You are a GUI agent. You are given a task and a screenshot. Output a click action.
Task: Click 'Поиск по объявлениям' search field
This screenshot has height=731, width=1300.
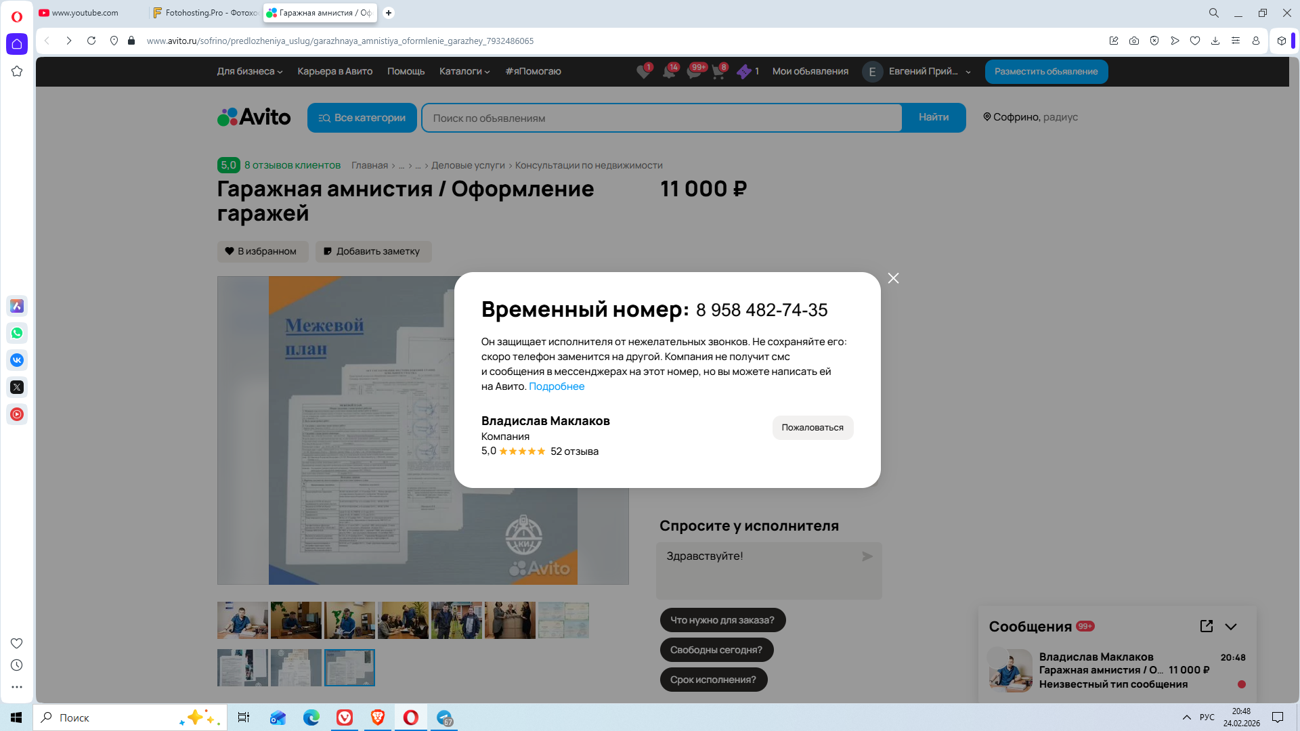pos(661,118)
